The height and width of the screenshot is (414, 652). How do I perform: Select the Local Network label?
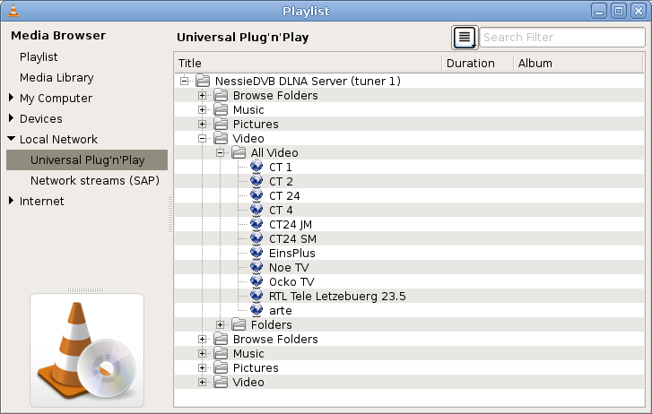[x=58, y=139]
